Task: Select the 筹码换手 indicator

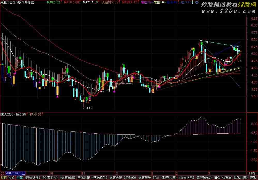Action: [100, 178]
